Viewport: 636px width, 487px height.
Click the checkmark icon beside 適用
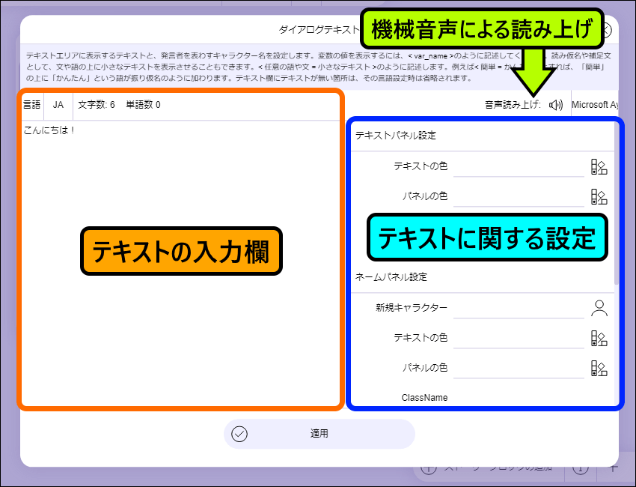click(239, 434)
